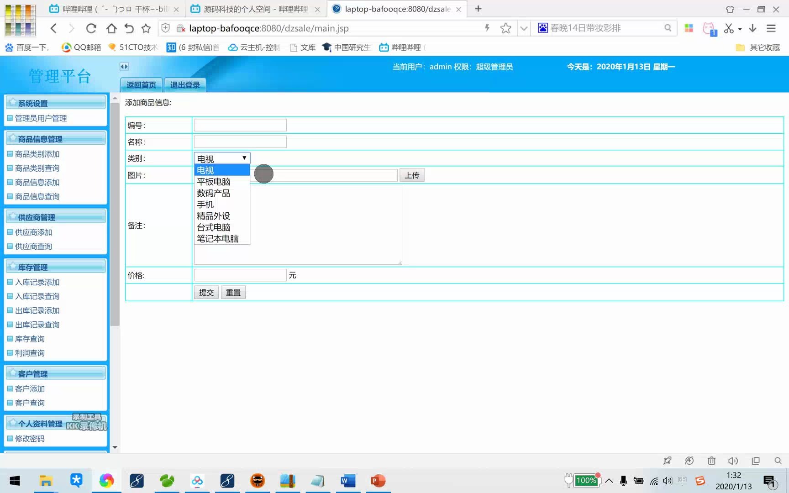Screen dimensions: 789x493
Task: Click the shield icon in the address bar
Action: coord(165,28)
